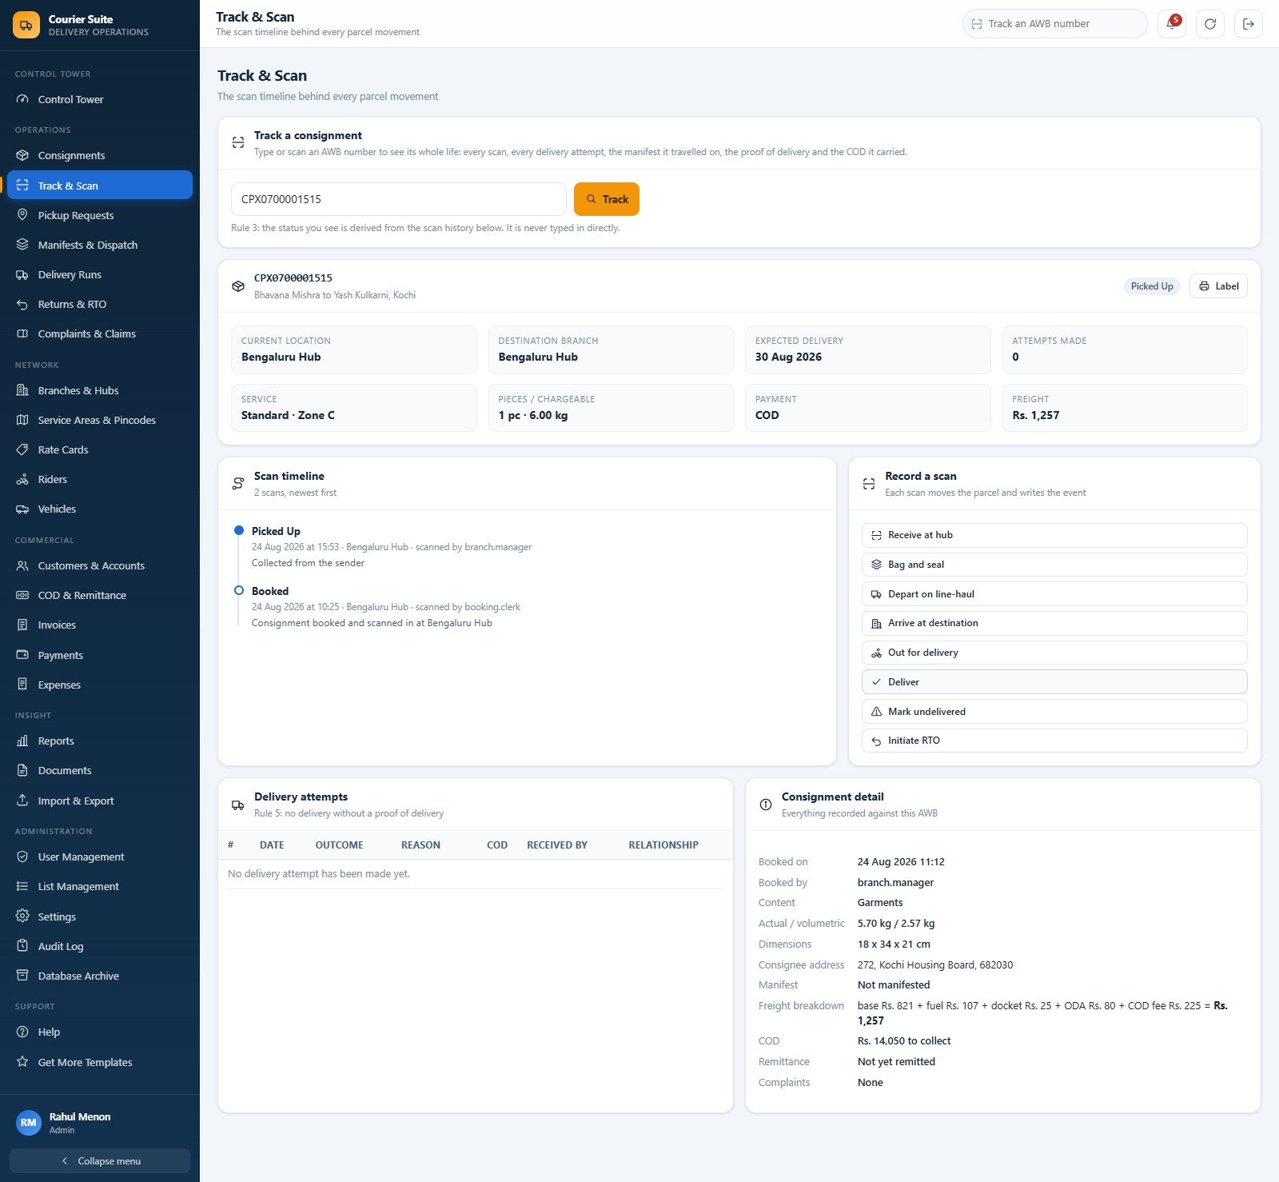Click the OUTCOME column header
Image resolution: width=1279 pixels, height=1182 pixels.
(339, 845)
